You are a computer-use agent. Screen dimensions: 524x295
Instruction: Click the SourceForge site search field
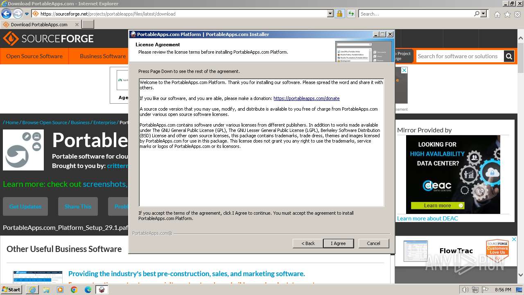(459, 56)
